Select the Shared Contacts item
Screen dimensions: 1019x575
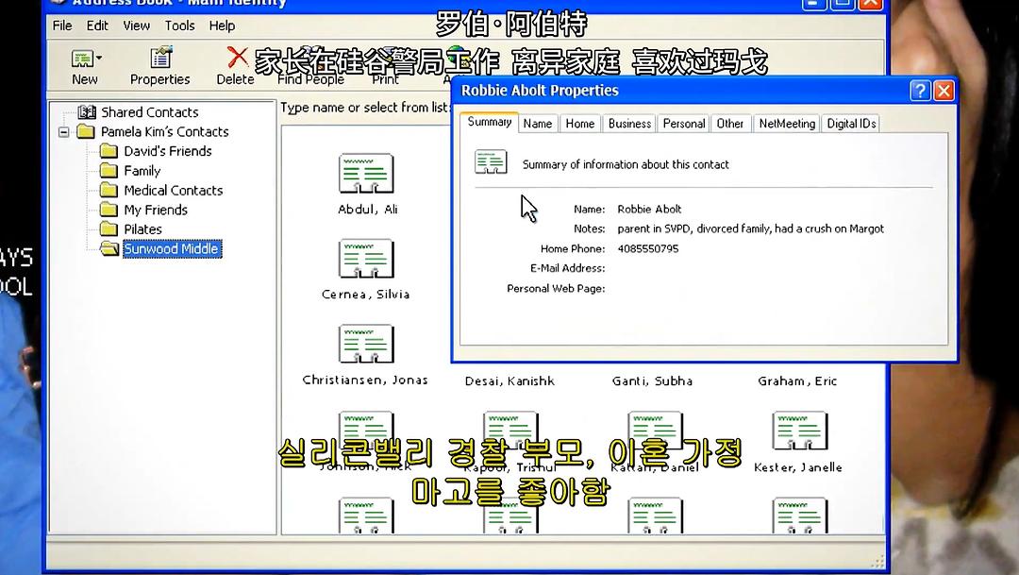click(x=149, y=112)
